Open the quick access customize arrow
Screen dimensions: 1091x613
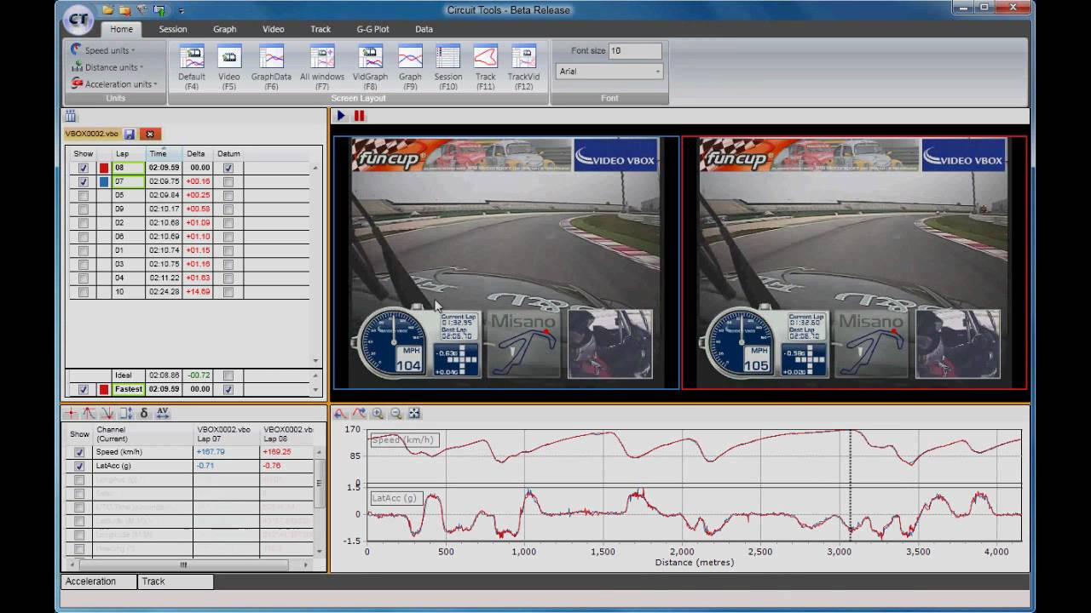pos(181,11)
